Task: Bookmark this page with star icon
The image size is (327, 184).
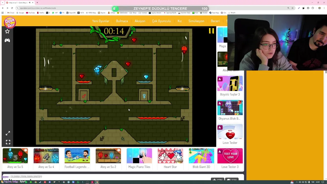Action: point(293,8)
